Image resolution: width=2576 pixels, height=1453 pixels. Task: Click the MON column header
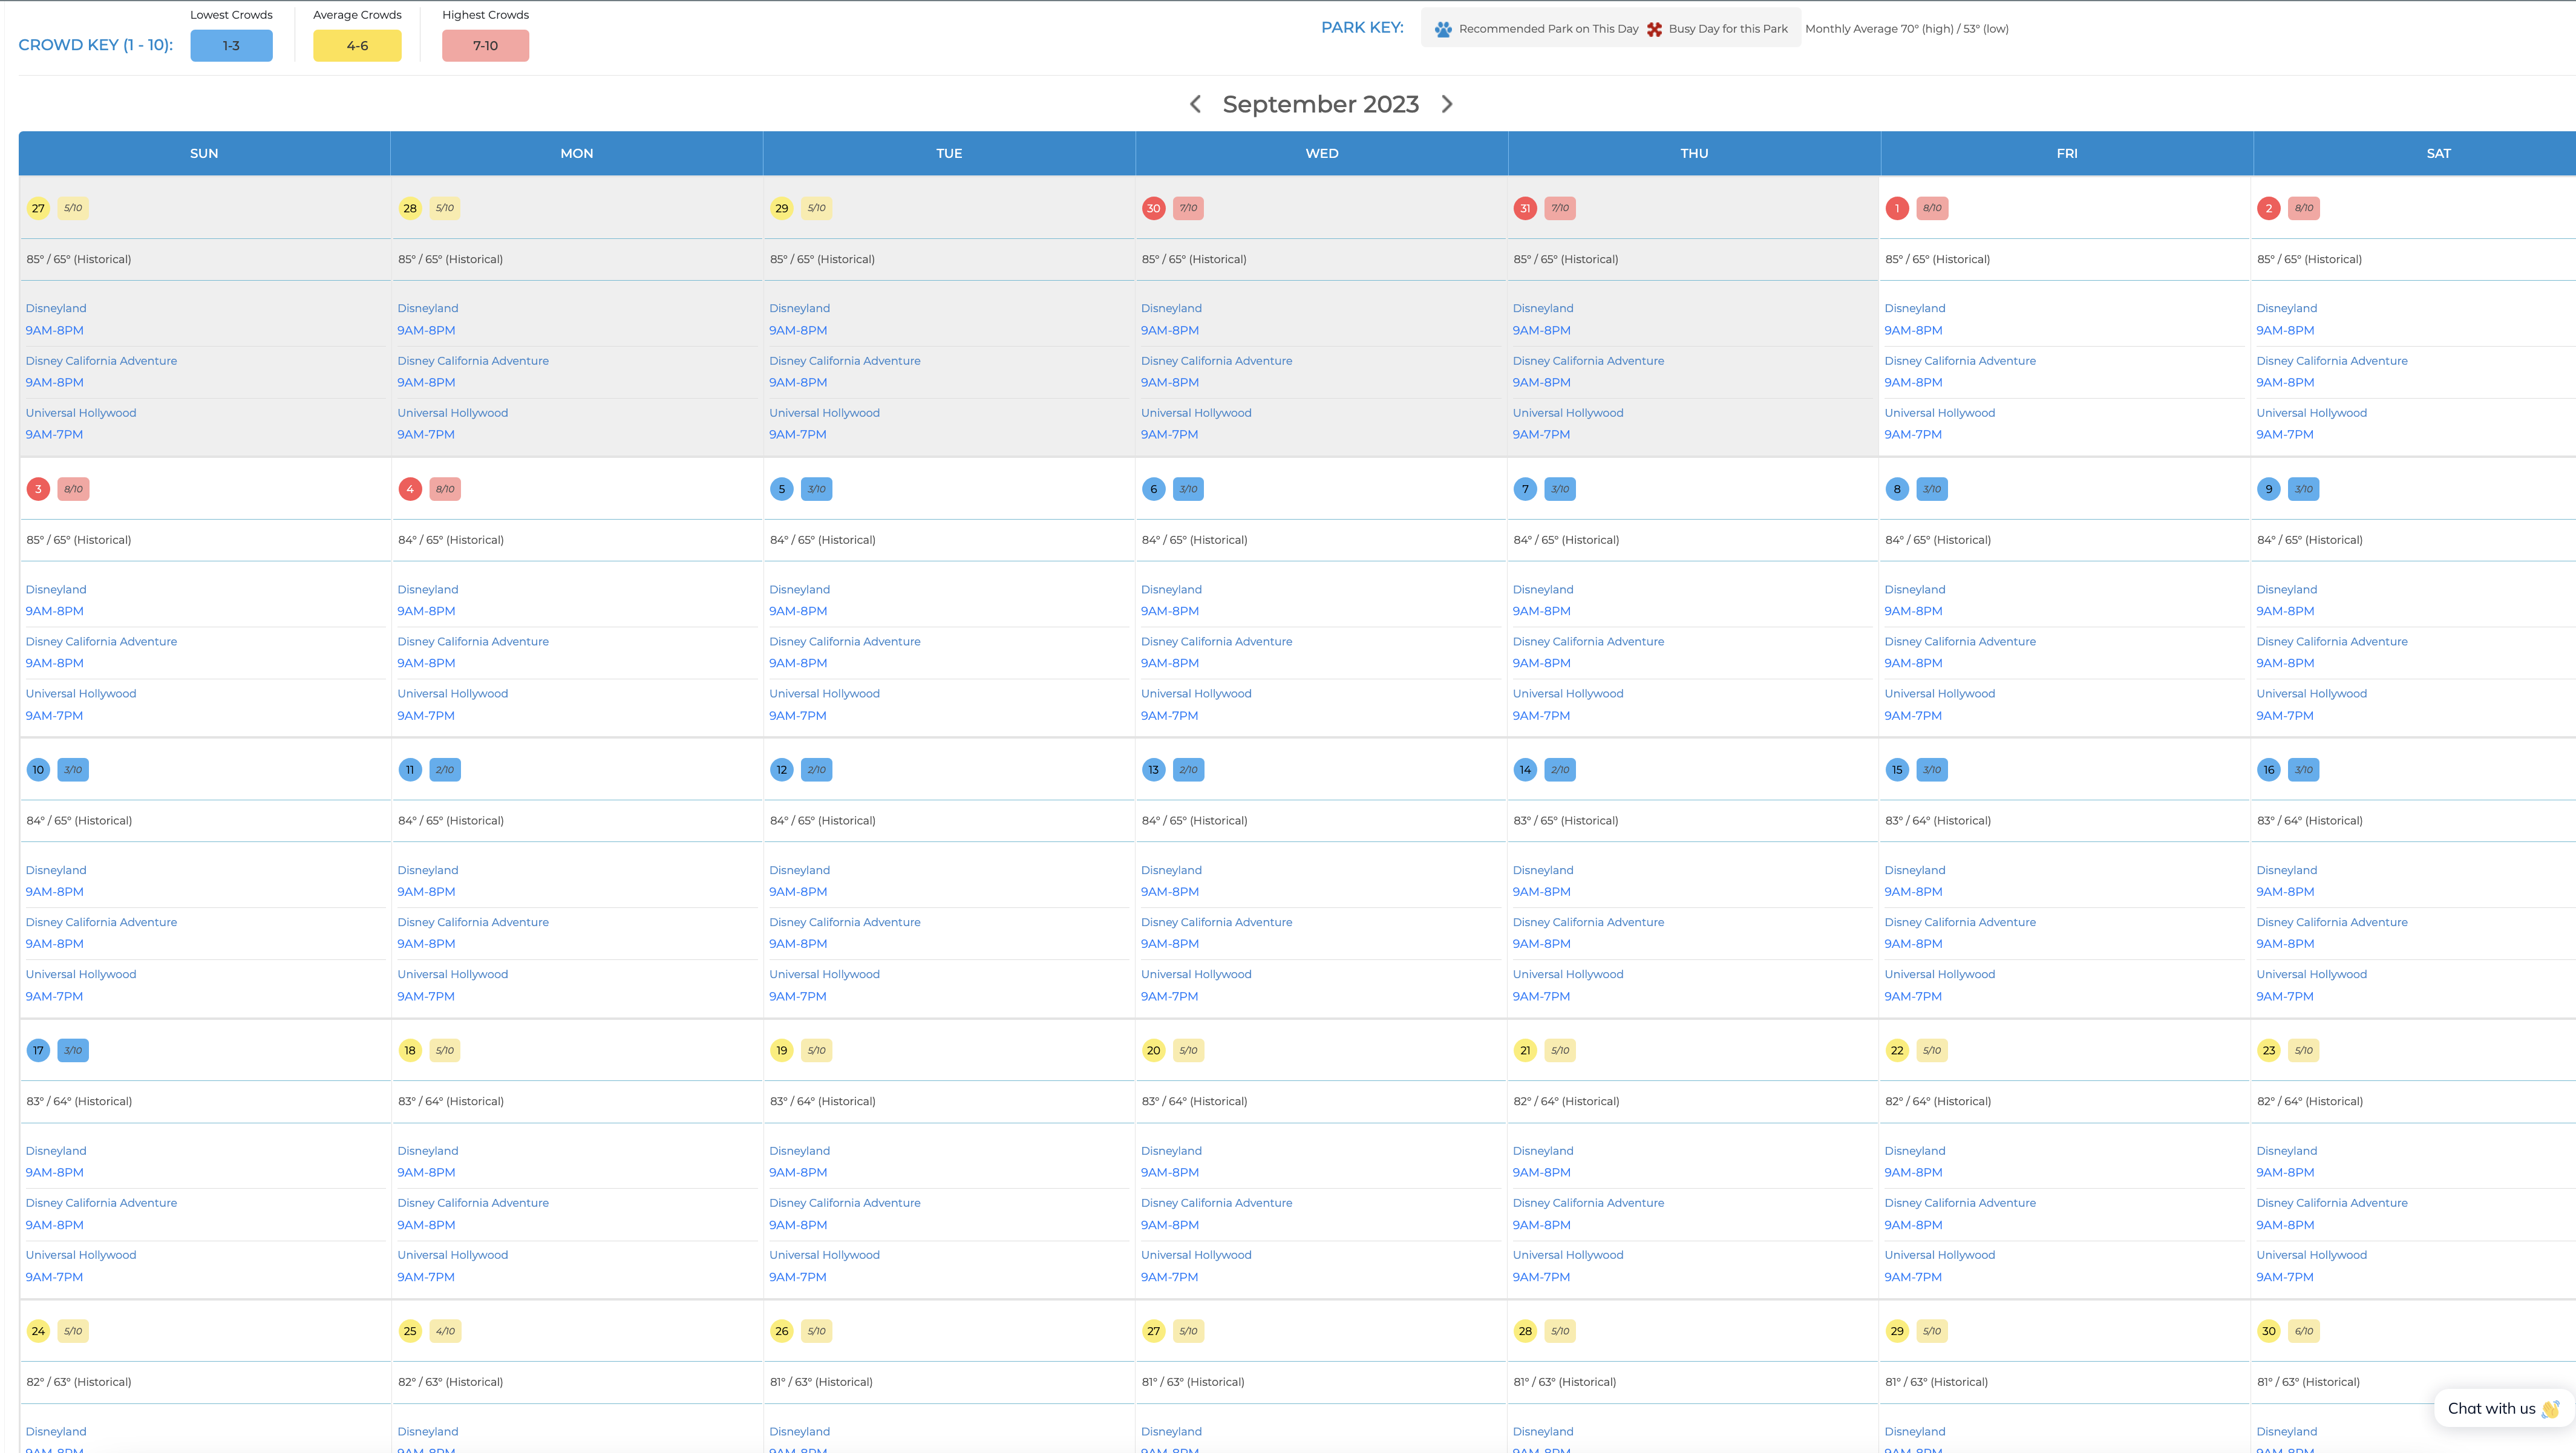[x=577, y=153]
